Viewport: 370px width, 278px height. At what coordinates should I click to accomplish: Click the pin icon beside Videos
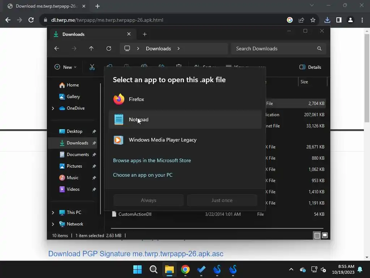point(94,189)
